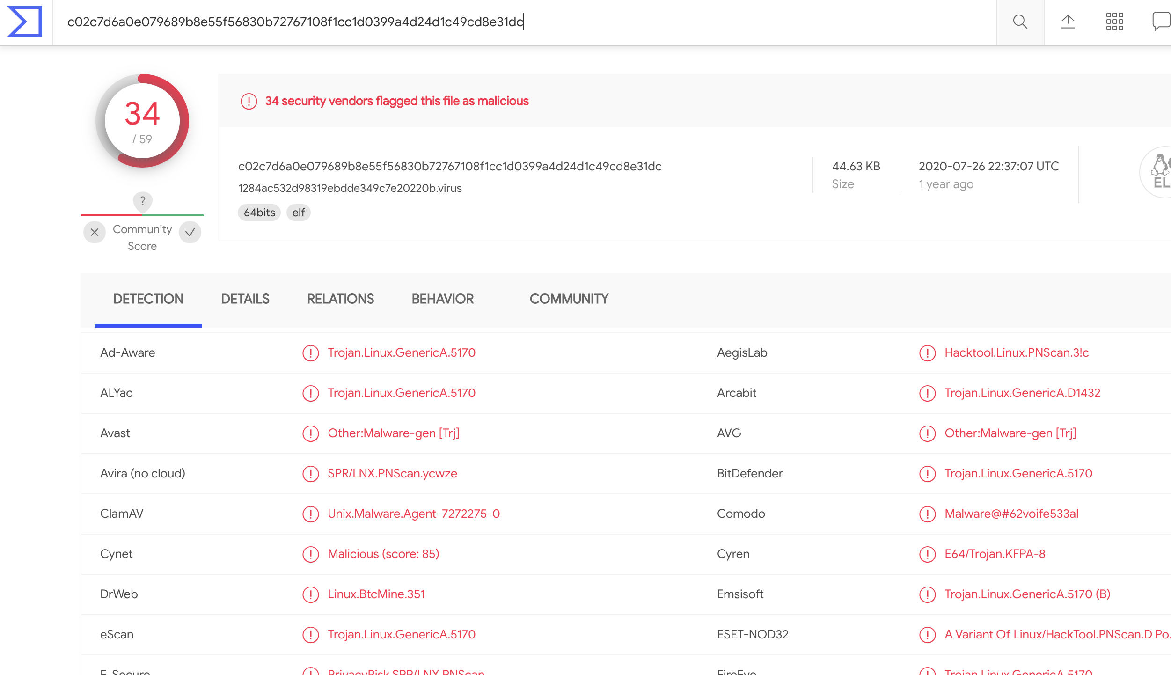The width and height of the screenshot is (1171, 675).
Task: Click the warning icon in Cyren row
Action: coord(927,554)
